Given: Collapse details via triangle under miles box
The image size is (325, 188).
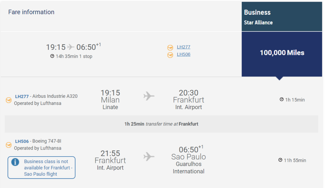Looking at the screenshot, I should [279, 78].
